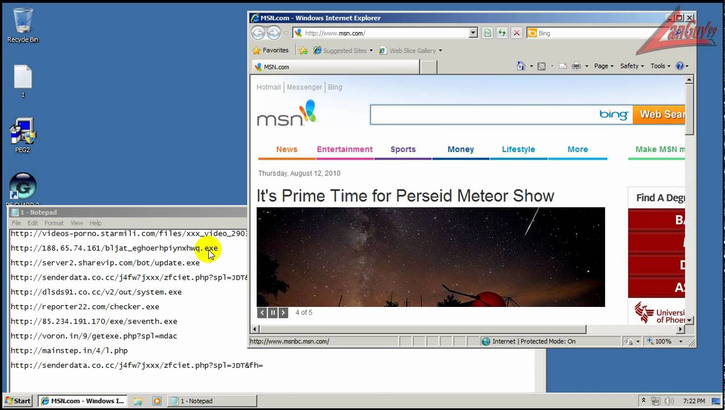Open Notepad Help menu

[x=96, y=223]
